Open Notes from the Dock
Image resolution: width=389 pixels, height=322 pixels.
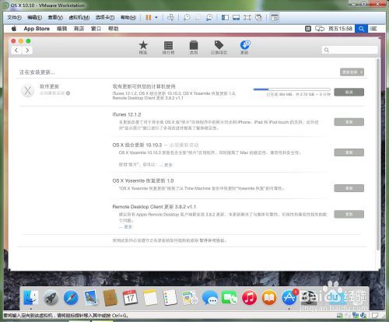click(150, 297)
